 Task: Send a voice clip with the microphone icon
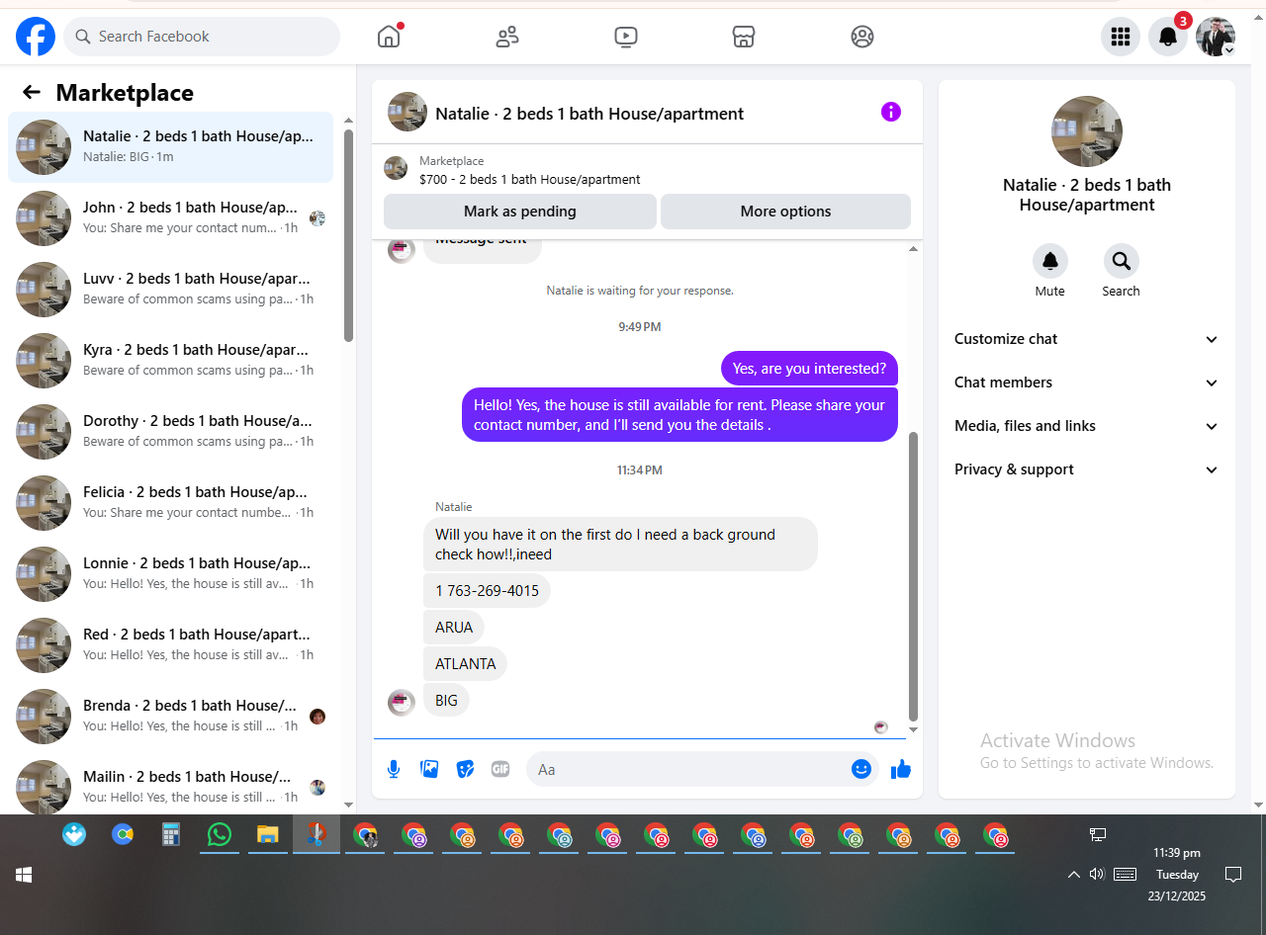[394, 769]
